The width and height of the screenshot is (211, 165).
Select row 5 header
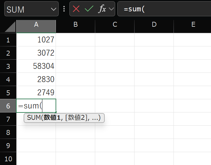point(8,92)
